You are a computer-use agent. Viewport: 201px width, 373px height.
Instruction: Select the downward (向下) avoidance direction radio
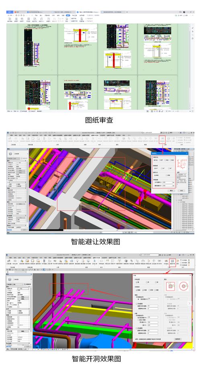pyautogui.click(x=160, y=160)
